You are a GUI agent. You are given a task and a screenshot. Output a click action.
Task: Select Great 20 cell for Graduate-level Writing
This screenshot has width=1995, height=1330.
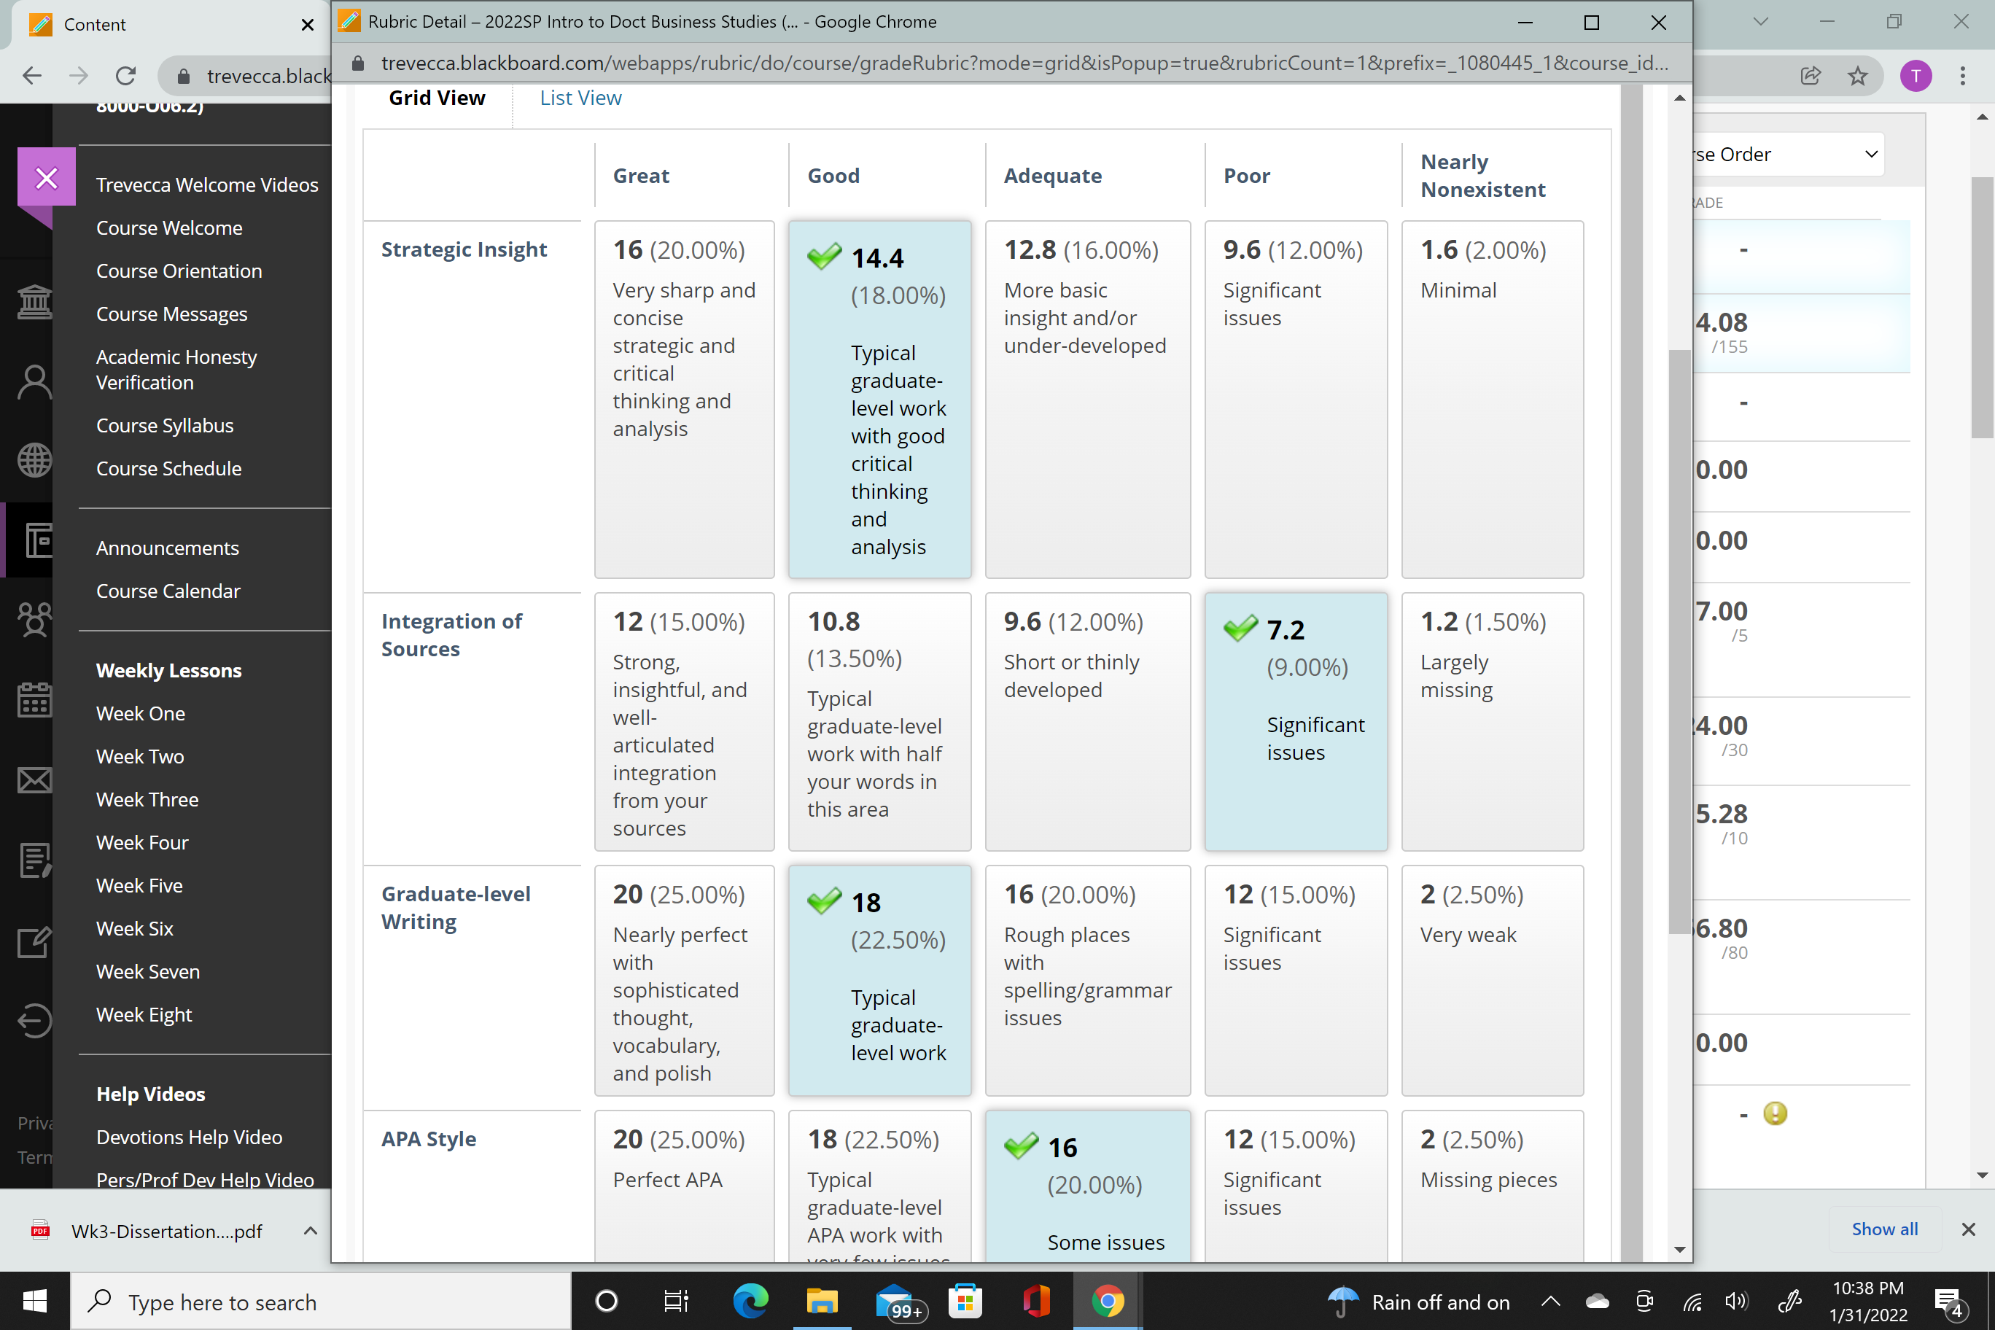(684, 980)
